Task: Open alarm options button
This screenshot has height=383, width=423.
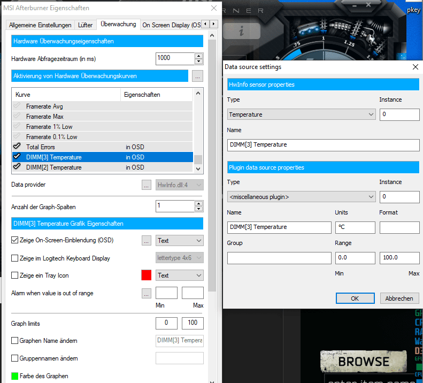Action: (147, 293)
